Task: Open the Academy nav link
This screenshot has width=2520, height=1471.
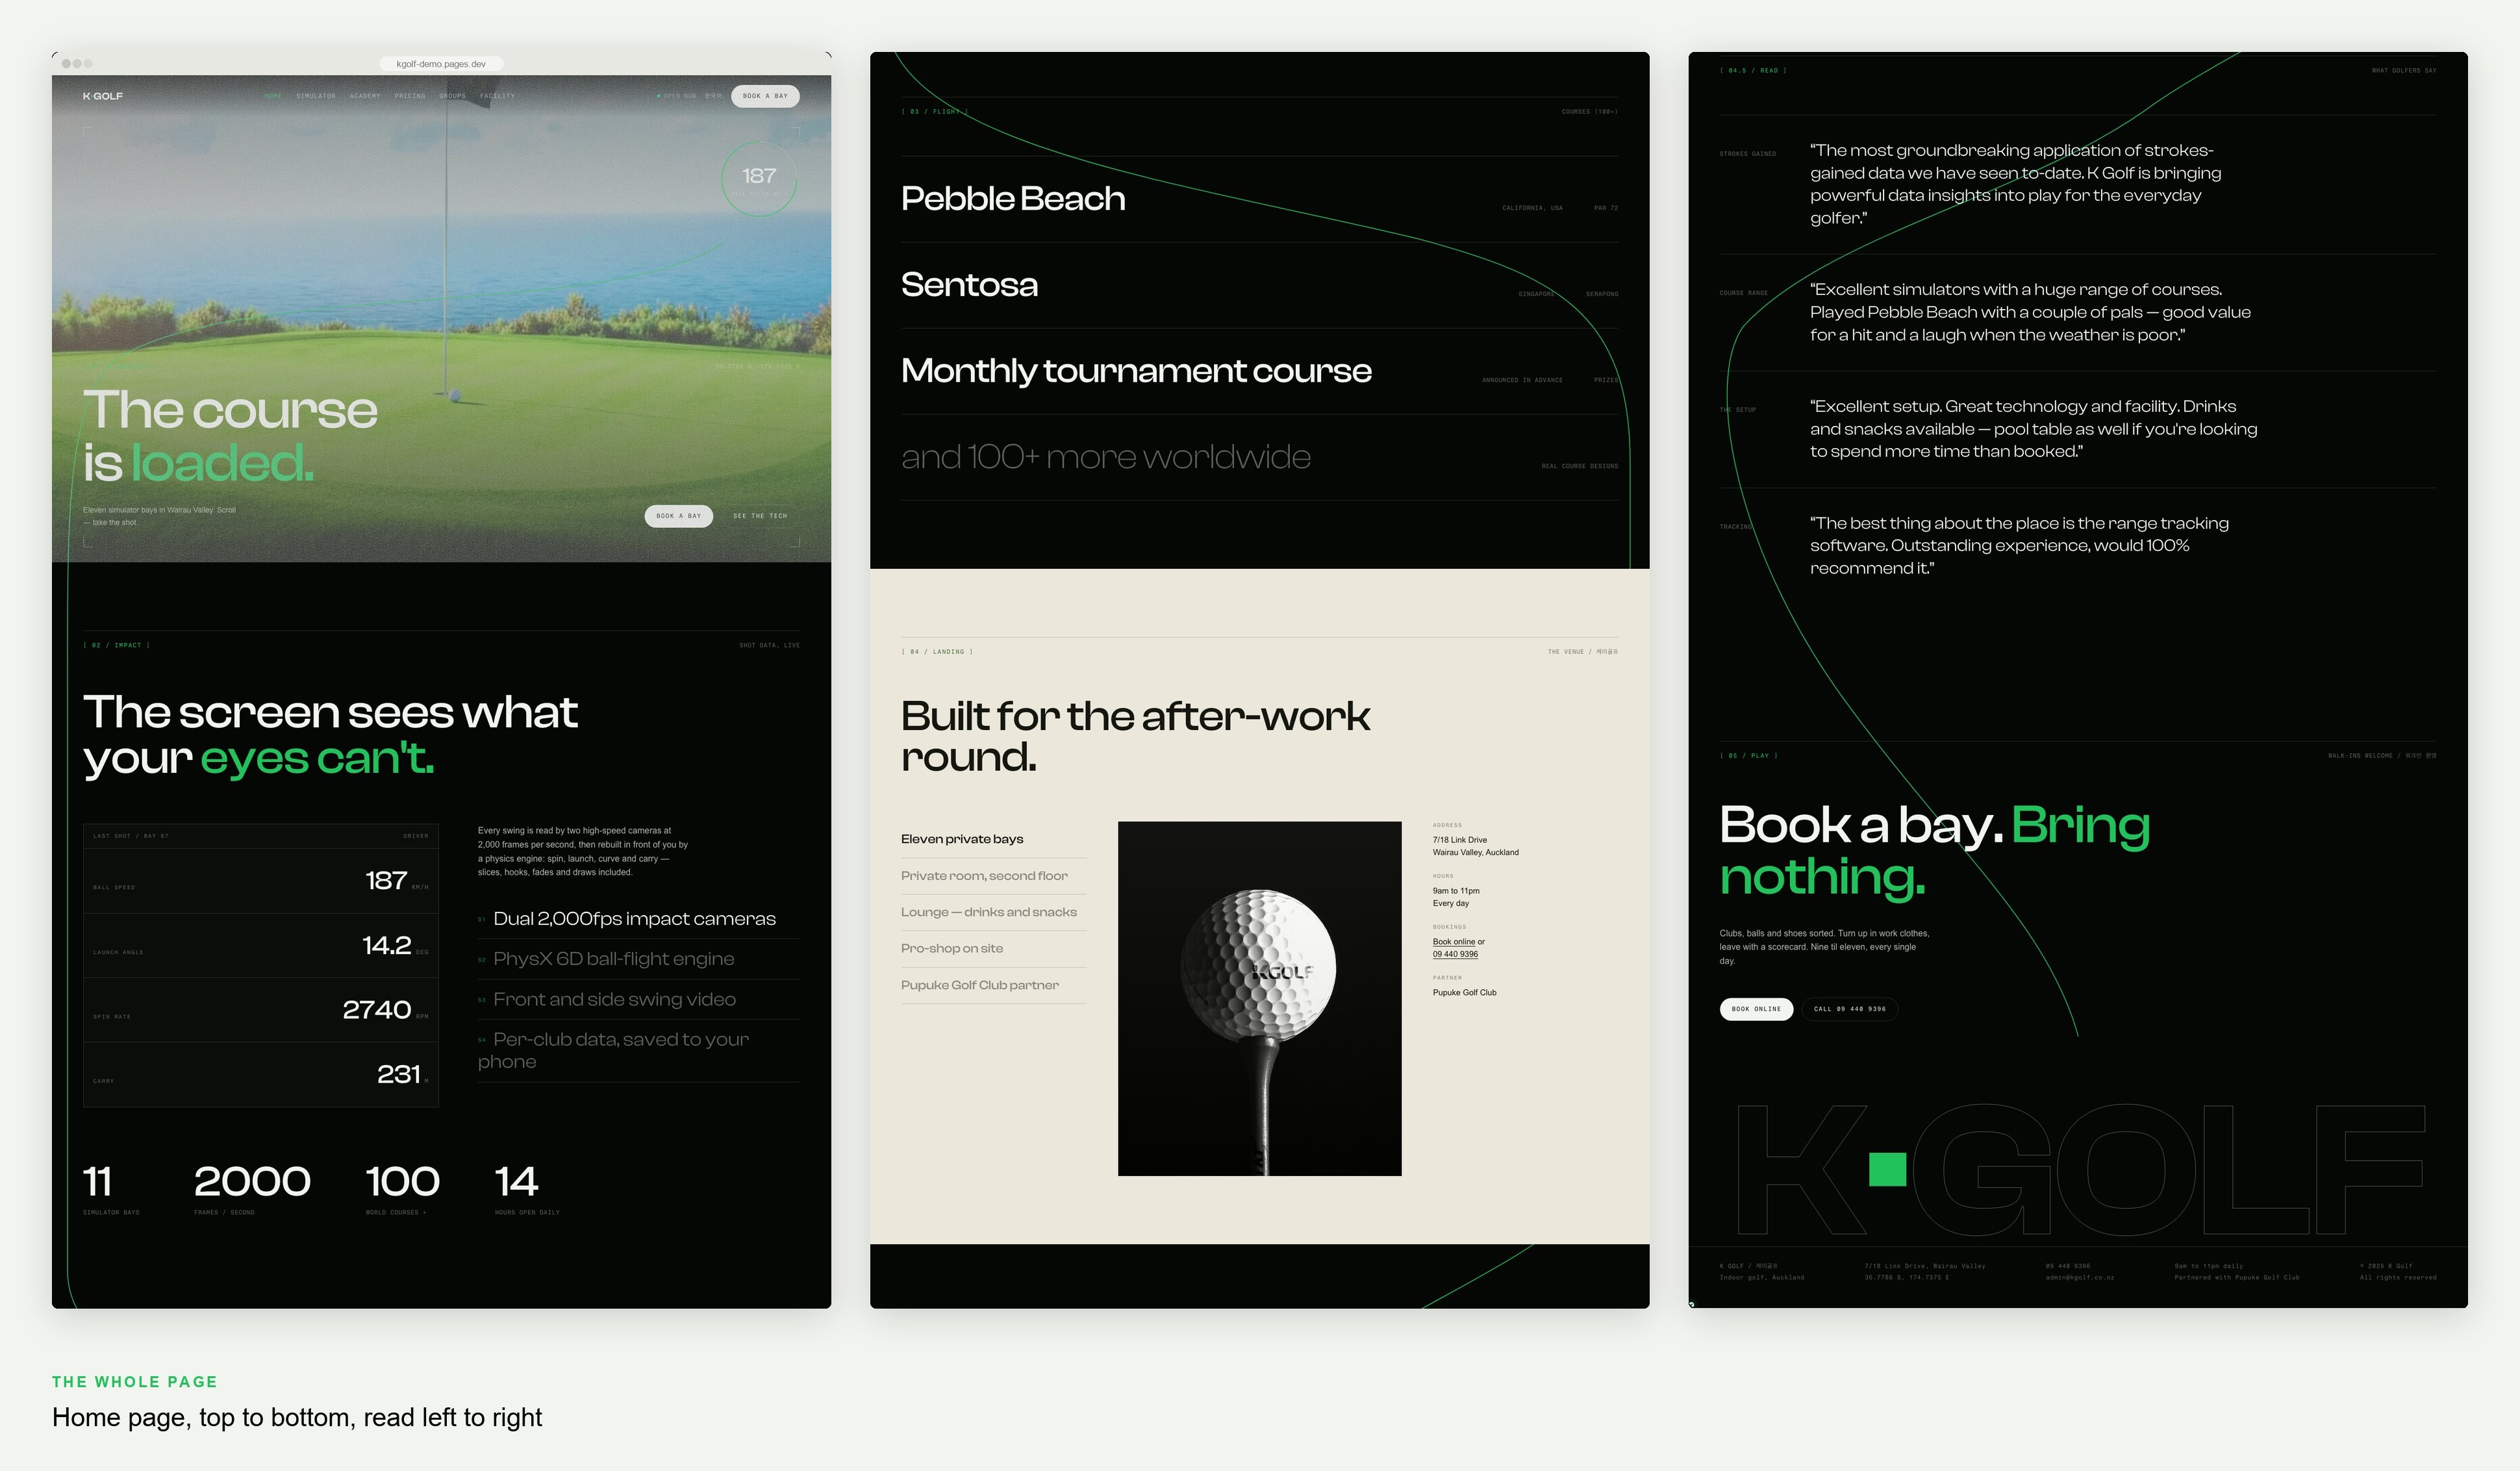Action: [x=365, y=96]
